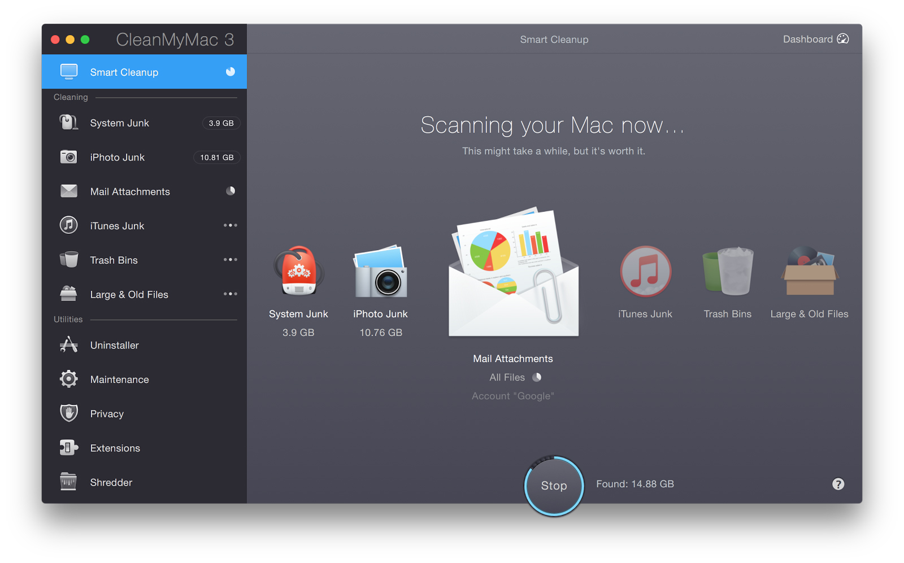Click the Mail Attachments envelope icon in sidebar
The image size is (904, 563).
[x=69, y=191]
